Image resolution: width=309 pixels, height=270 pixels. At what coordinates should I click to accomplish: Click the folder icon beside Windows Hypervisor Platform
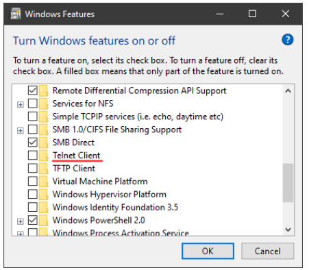pos(43,195)
